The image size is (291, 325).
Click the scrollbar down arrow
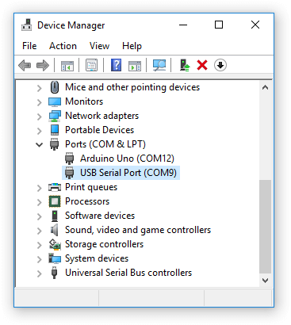click(x=265, y=280)
